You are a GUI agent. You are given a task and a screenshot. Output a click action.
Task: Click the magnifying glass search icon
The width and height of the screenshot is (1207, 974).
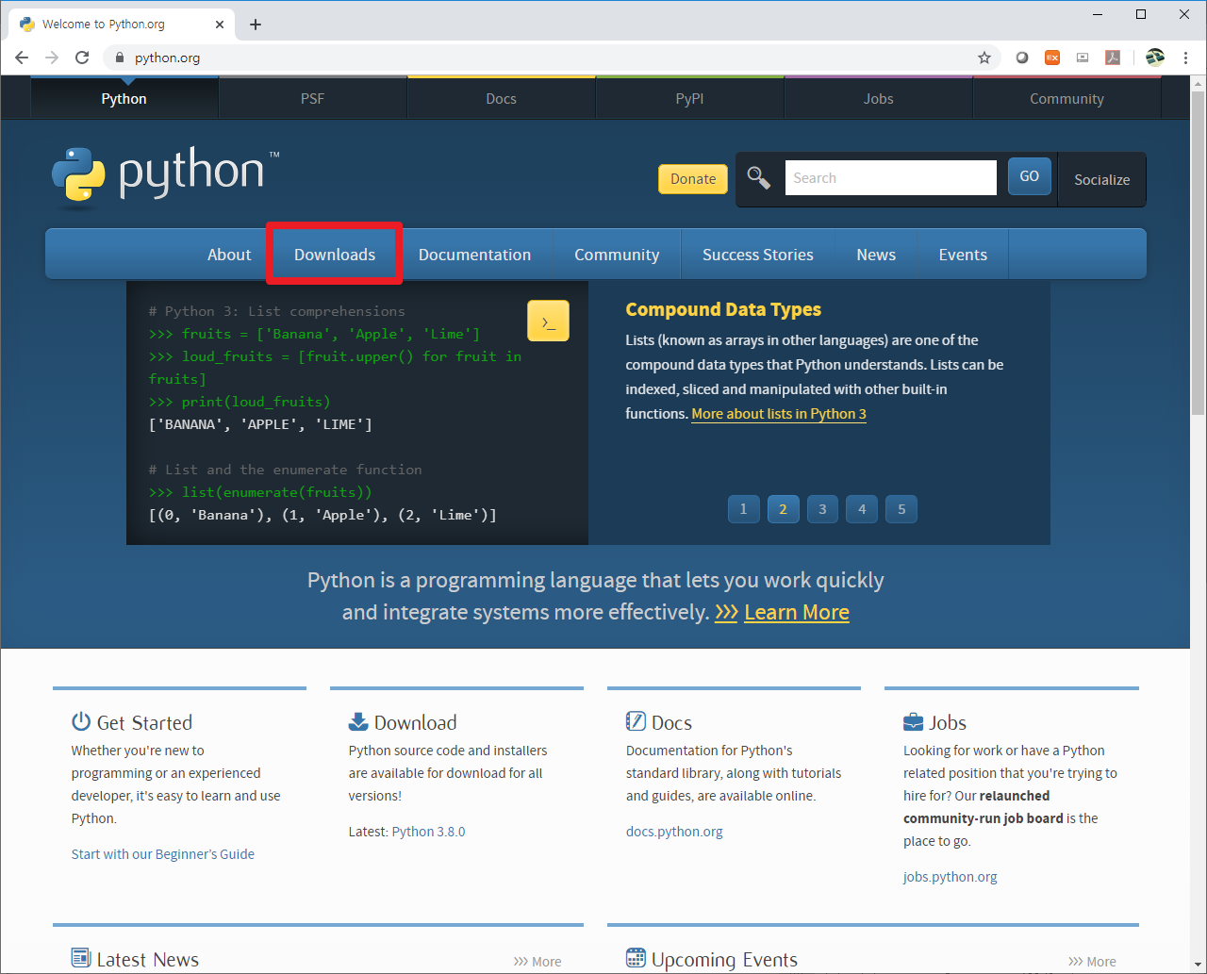click(x=759, y=177)
